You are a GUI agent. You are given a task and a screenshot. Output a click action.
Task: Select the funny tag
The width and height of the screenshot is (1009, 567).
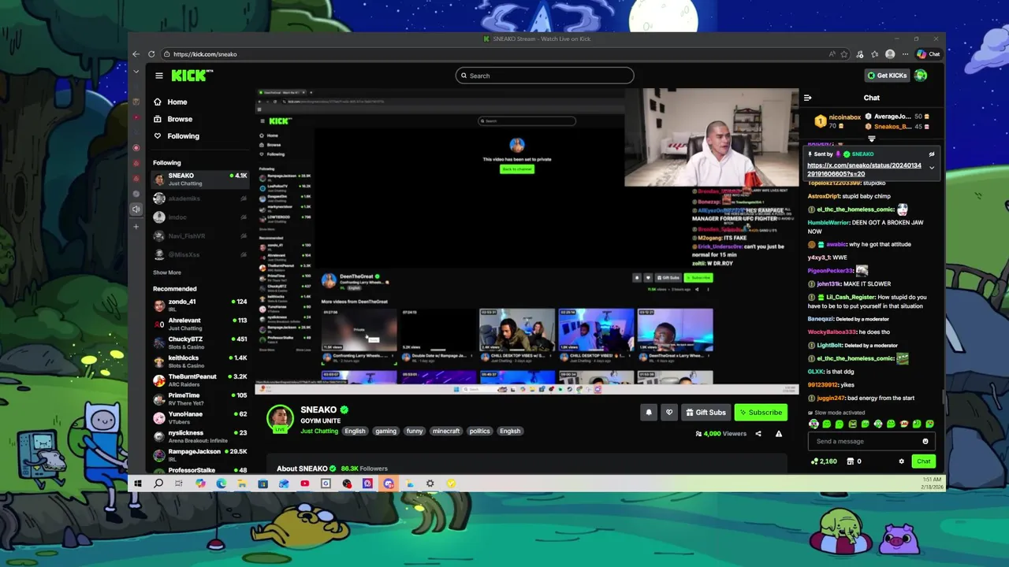[415, 432]
